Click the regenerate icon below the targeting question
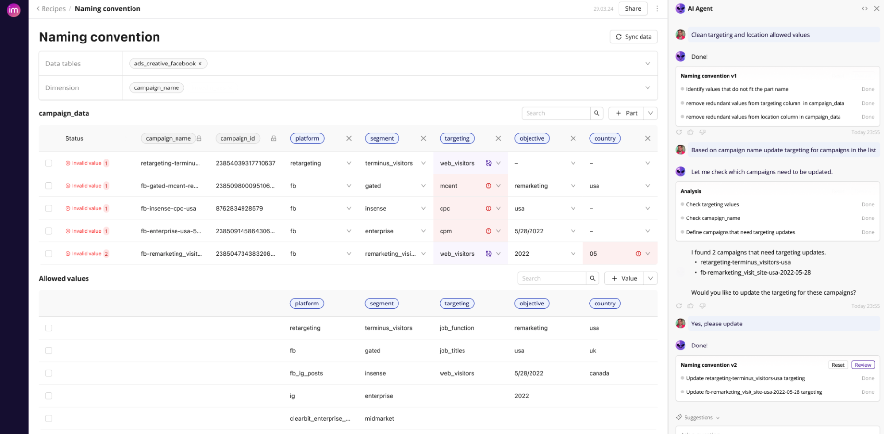This screenshot has height=434, width=884. (679, 306)
